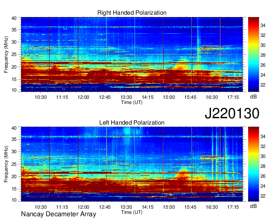
Task: Click the Left Handed Polarization title
Action: coord(132,123)
